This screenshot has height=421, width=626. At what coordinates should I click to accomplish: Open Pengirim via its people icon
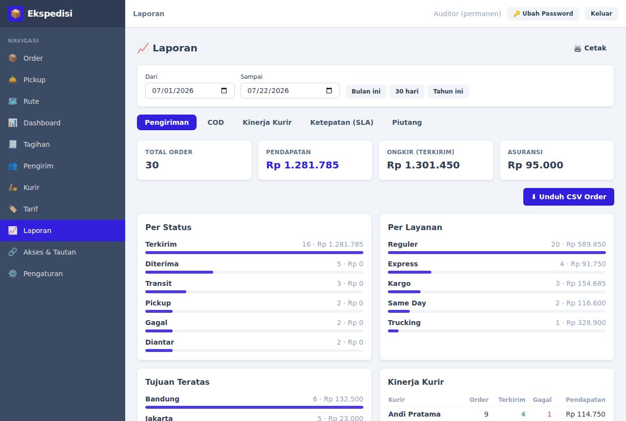coord(13,166)
